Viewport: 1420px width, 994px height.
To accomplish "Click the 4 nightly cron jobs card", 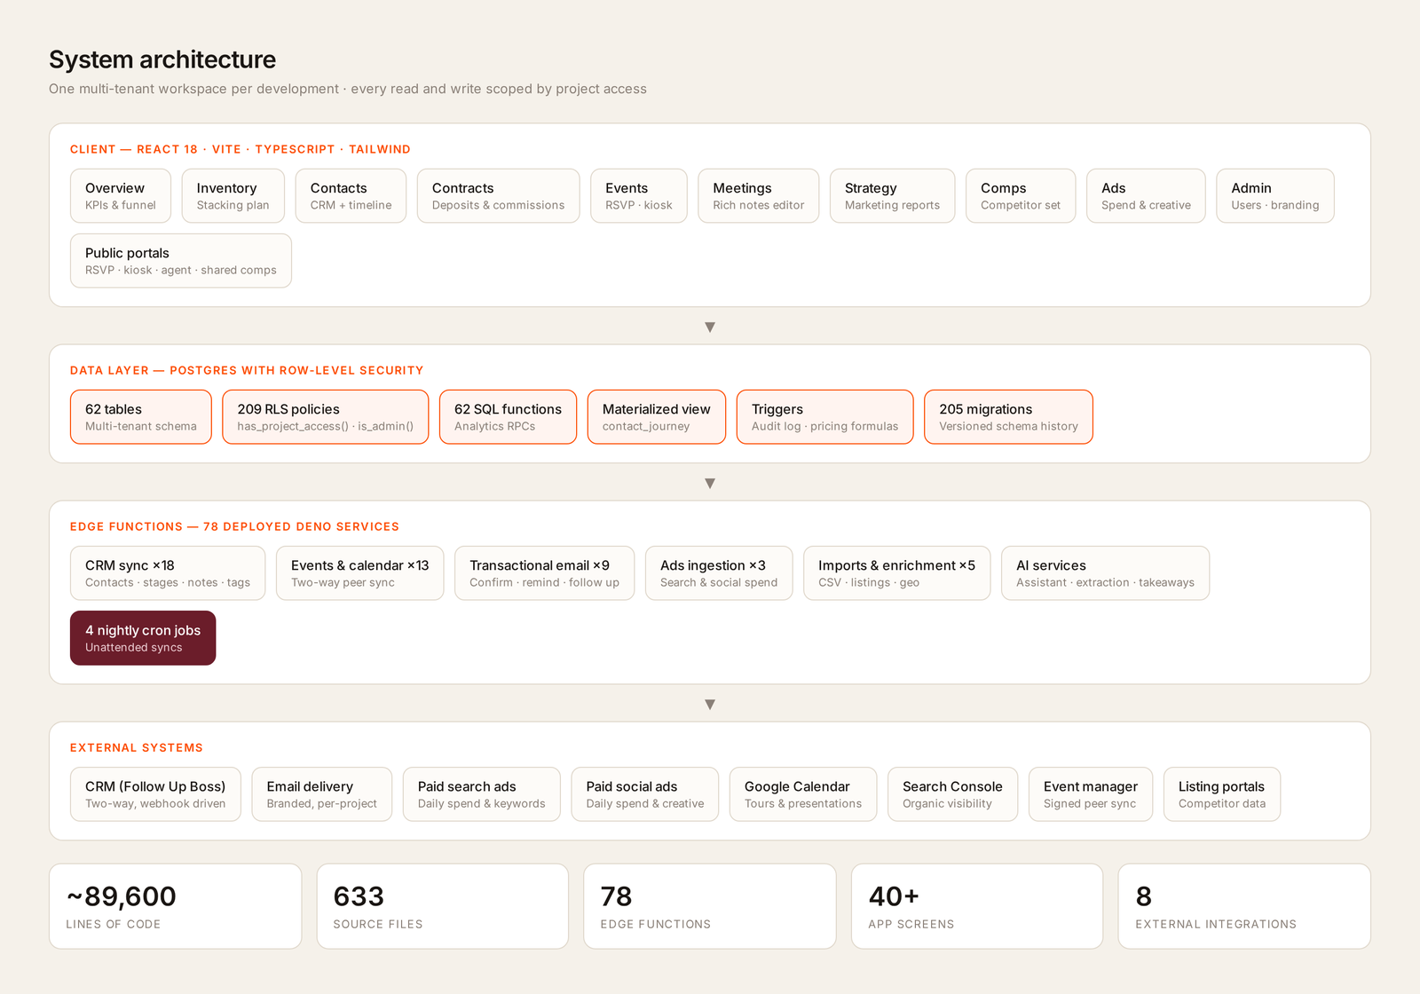I will (x=143, y=638).
